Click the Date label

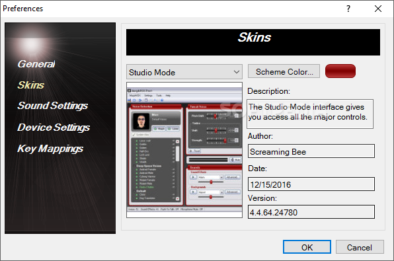click(x=257, y=168)
